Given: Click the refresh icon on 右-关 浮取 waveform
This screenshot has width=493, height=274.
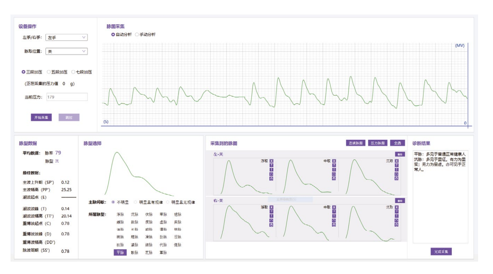Looking at the screenshot, I should (271, 220).
